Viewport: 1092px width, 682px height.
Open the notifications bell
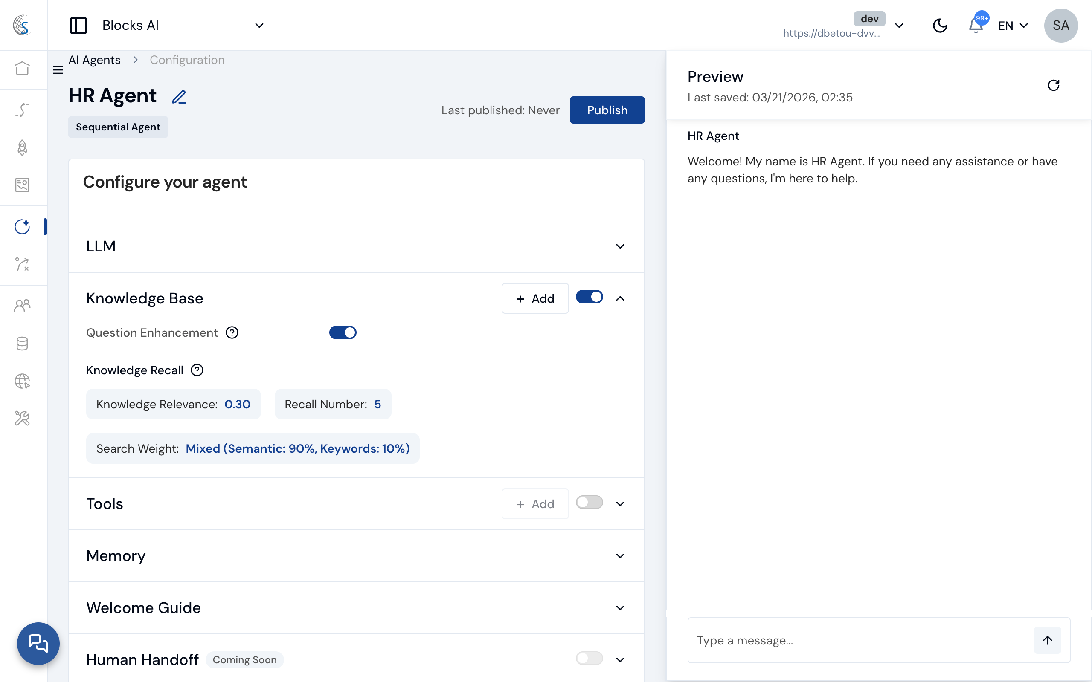976,26
